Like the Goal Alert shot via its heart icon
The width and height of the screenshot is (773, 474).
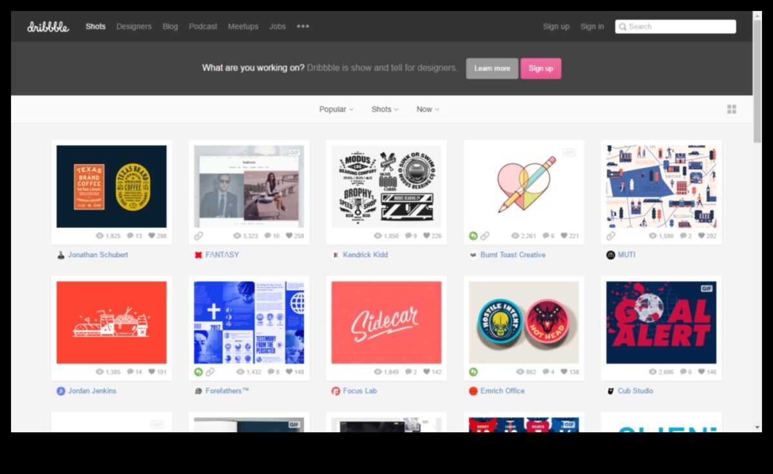(701, 372)
